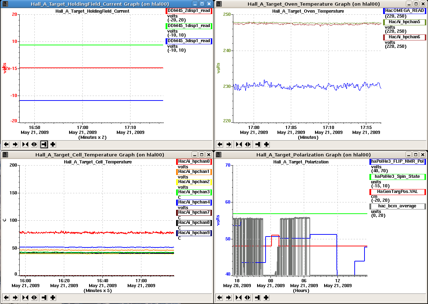Click the highlighted bracket icon in HoldingField_Current toolbar
428x304 pixels.
[x=44, y=144]
